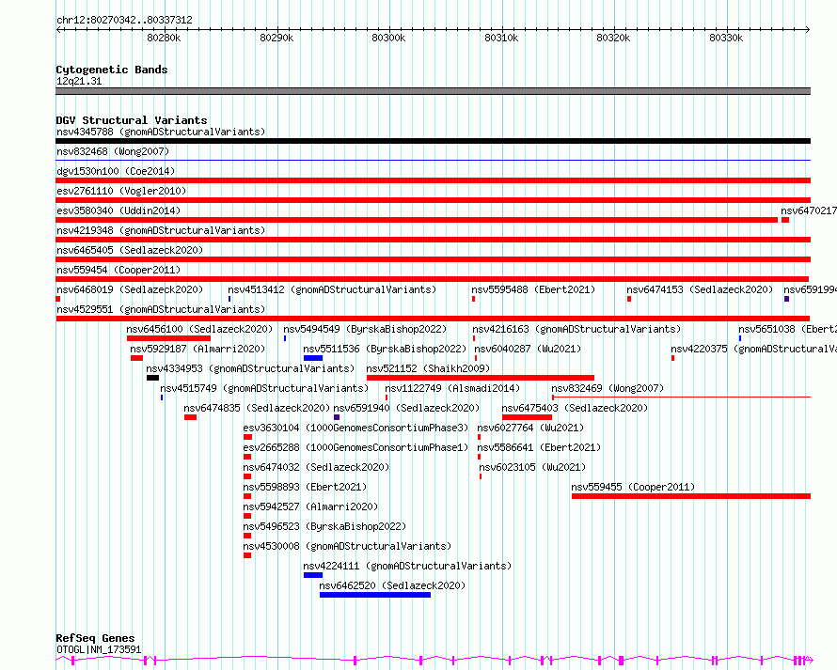Screen dimensions: 837x670
Task: Click the esv3630104 1000Genomes Phase3 label
Action: [355, 428]
